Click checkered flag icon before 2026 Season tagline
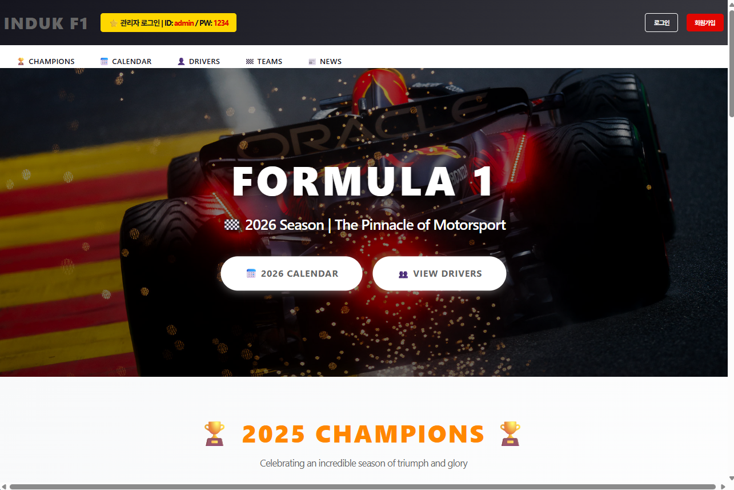The image size is (734, 490). [232, 225]
